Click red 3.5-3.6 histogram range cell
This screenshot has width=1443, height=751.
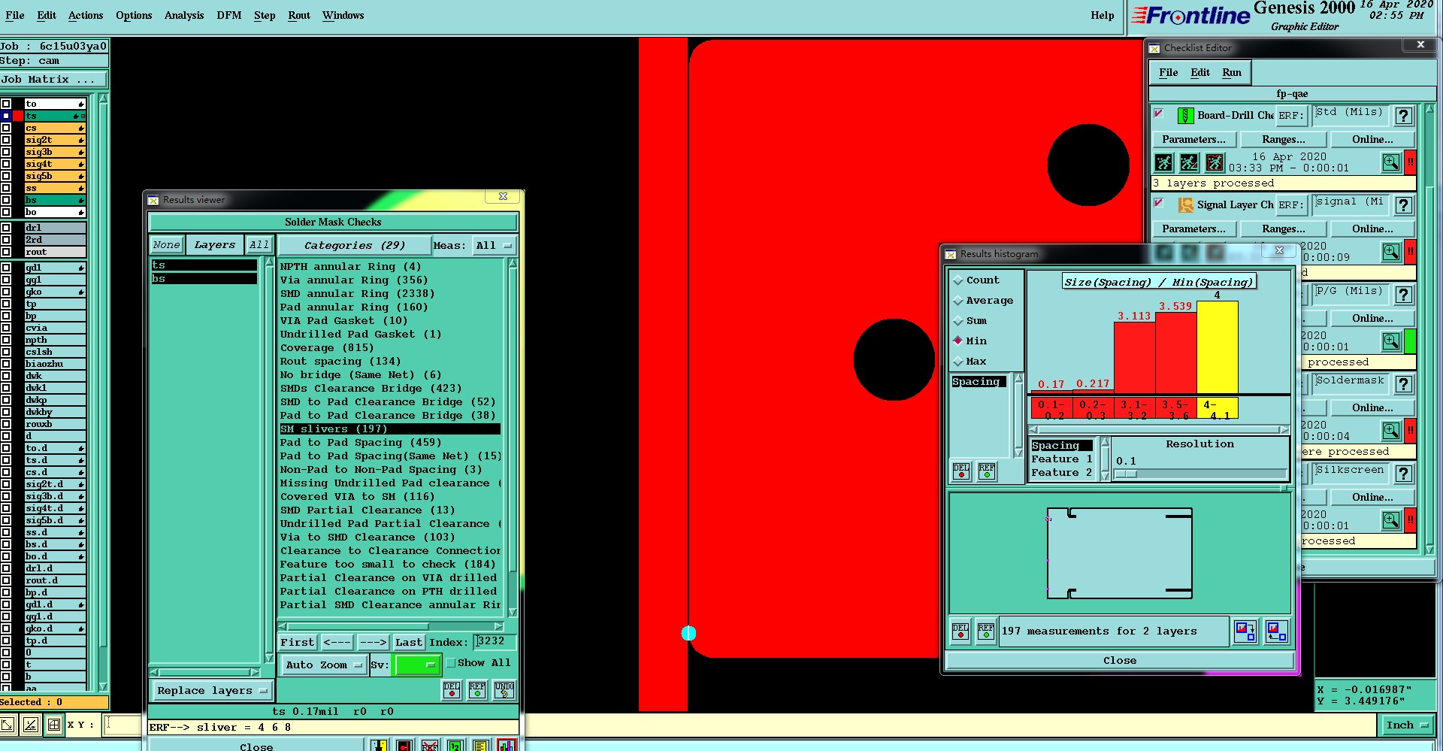tap(1176, 409)
